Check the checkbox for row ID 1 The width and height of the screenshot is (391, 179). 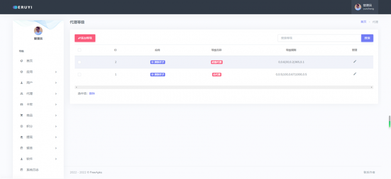click(x=79, y=74)
